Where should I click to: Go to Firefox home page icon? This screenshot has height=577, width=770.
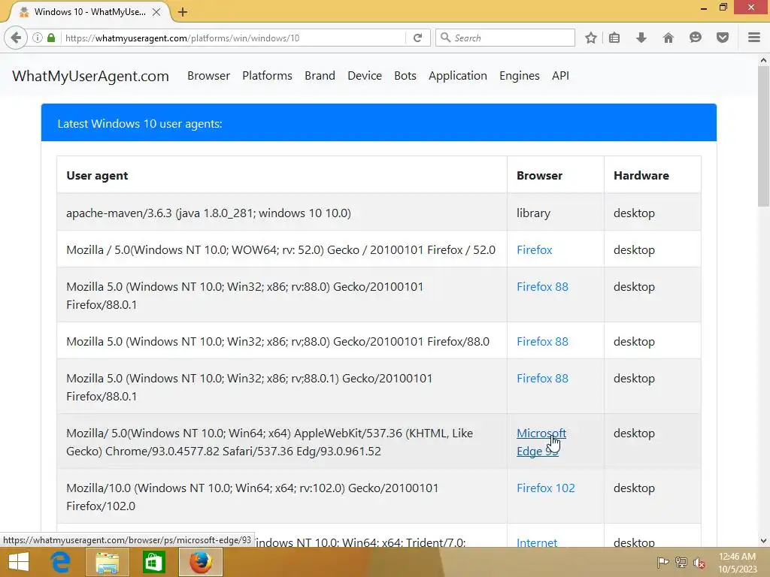point(668,38)
